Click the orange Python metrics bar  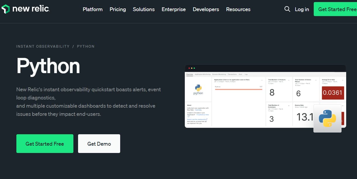[x=239, y=89]
